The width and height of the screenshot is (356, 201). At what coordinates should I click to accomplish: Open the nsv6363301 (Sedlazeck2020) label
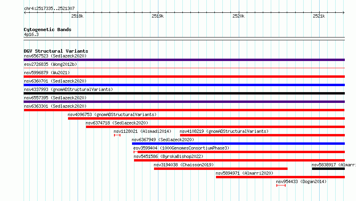point(55,106)
